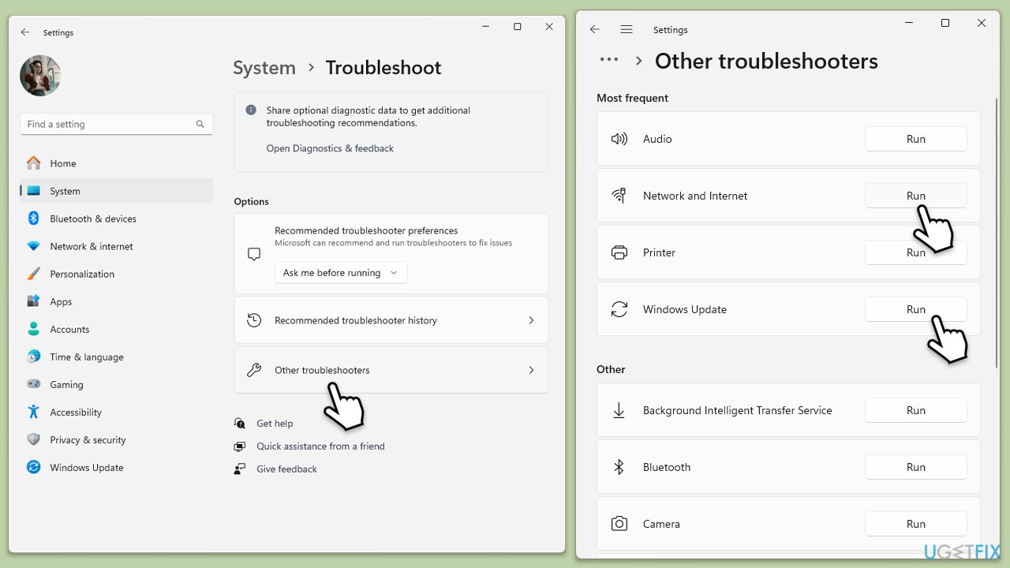Click the info icon in diagnostic banner

[251, 110]
